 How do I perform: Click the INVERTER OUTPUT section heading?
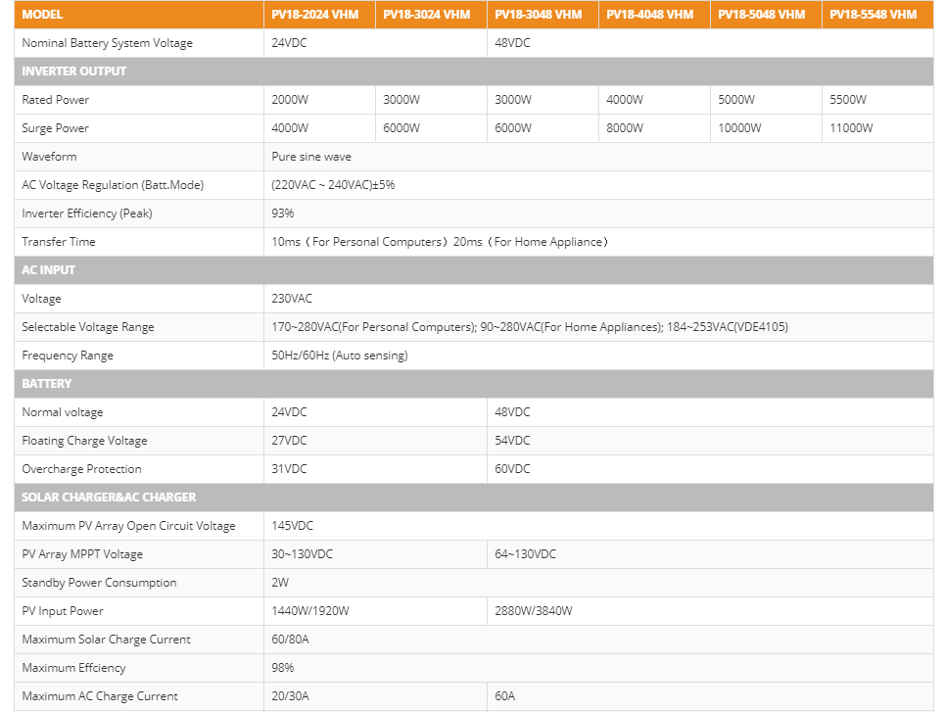(x=74, y=71)
